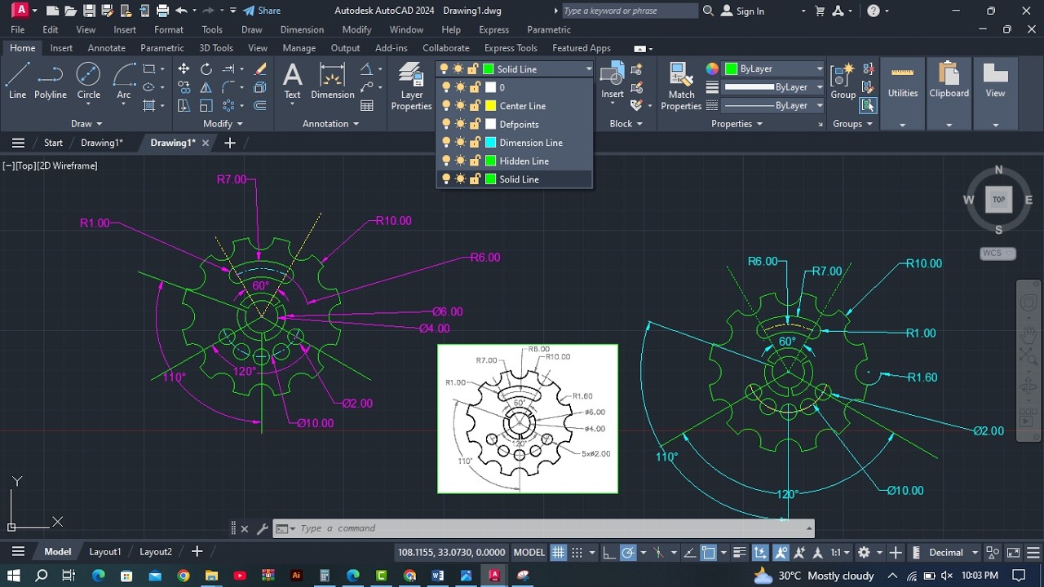Choose the Arc tool
The width and height of the screenshot is (1044, 587).
click(124, 81)
